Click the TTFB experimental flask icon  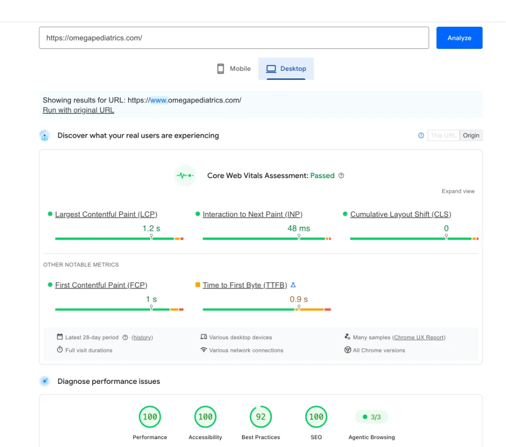pos(293,285)
